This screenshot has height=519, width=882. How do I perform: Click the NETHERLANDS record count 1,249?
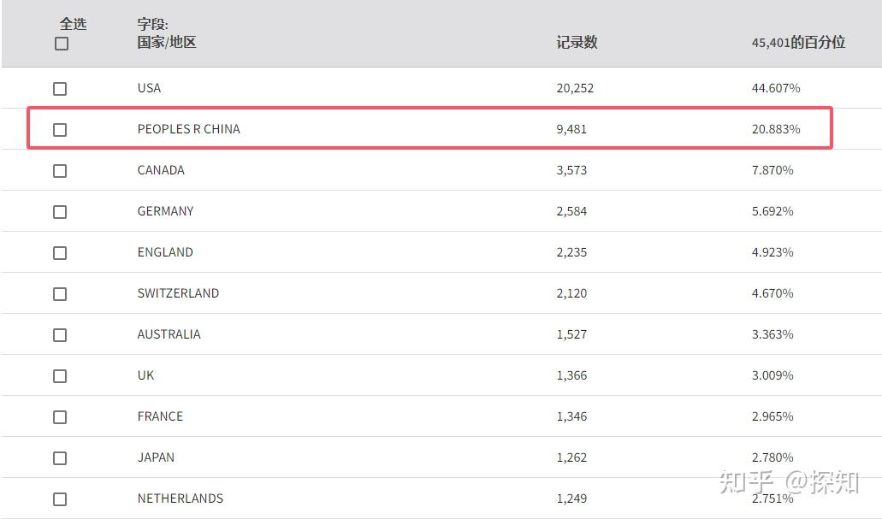click(x=571, y=498)
